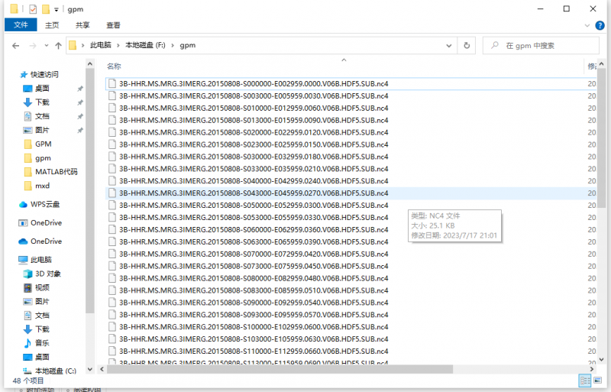The height and width of the screenshot is (392, 611).
Task: Open the recent locations dropdown arrow
Action: [x=47, y=46]
